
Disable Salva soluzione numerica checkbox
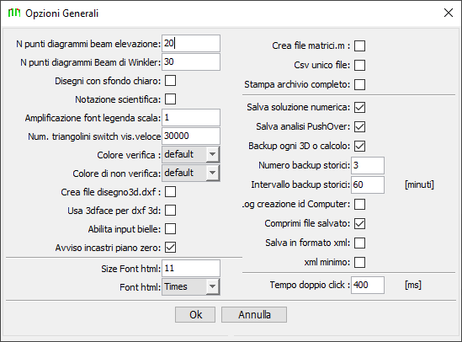tap(360, 107)
